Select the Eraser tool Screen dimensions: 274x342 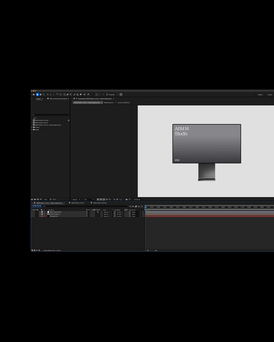pos(81,94)
